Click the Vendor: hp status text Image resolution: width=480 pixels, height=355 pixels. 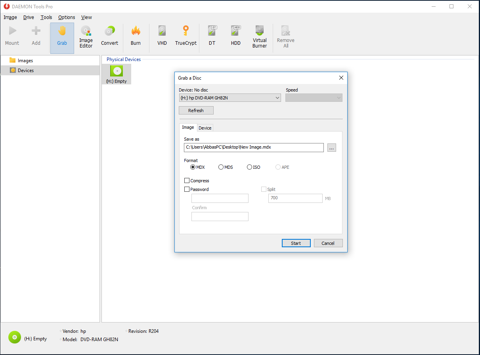tap(75, 331)
